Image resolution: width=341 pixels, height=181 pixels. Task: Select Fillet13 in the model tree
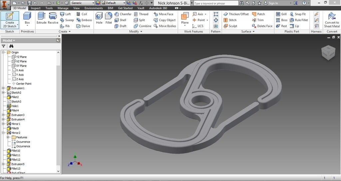click(x=13, y=168)
